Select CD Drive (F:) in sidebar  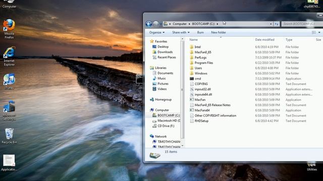(164, 126)
